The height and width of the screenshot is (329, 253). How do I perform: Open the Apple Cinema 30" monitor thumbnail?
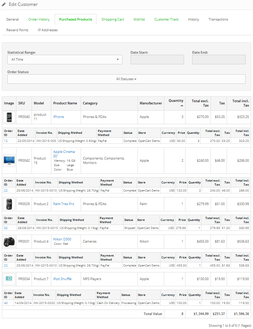pos(9,161)
